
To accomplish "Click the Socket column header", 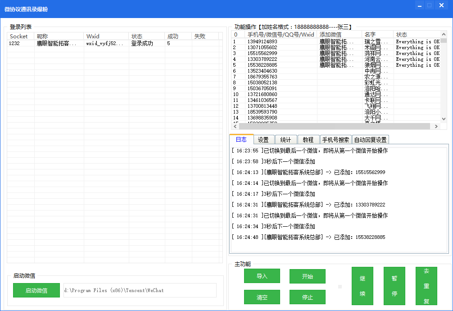I will 21,36.
